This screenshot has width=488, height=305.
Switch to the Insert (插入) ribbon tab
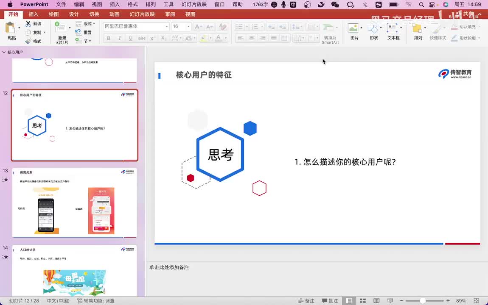(34, 14)
